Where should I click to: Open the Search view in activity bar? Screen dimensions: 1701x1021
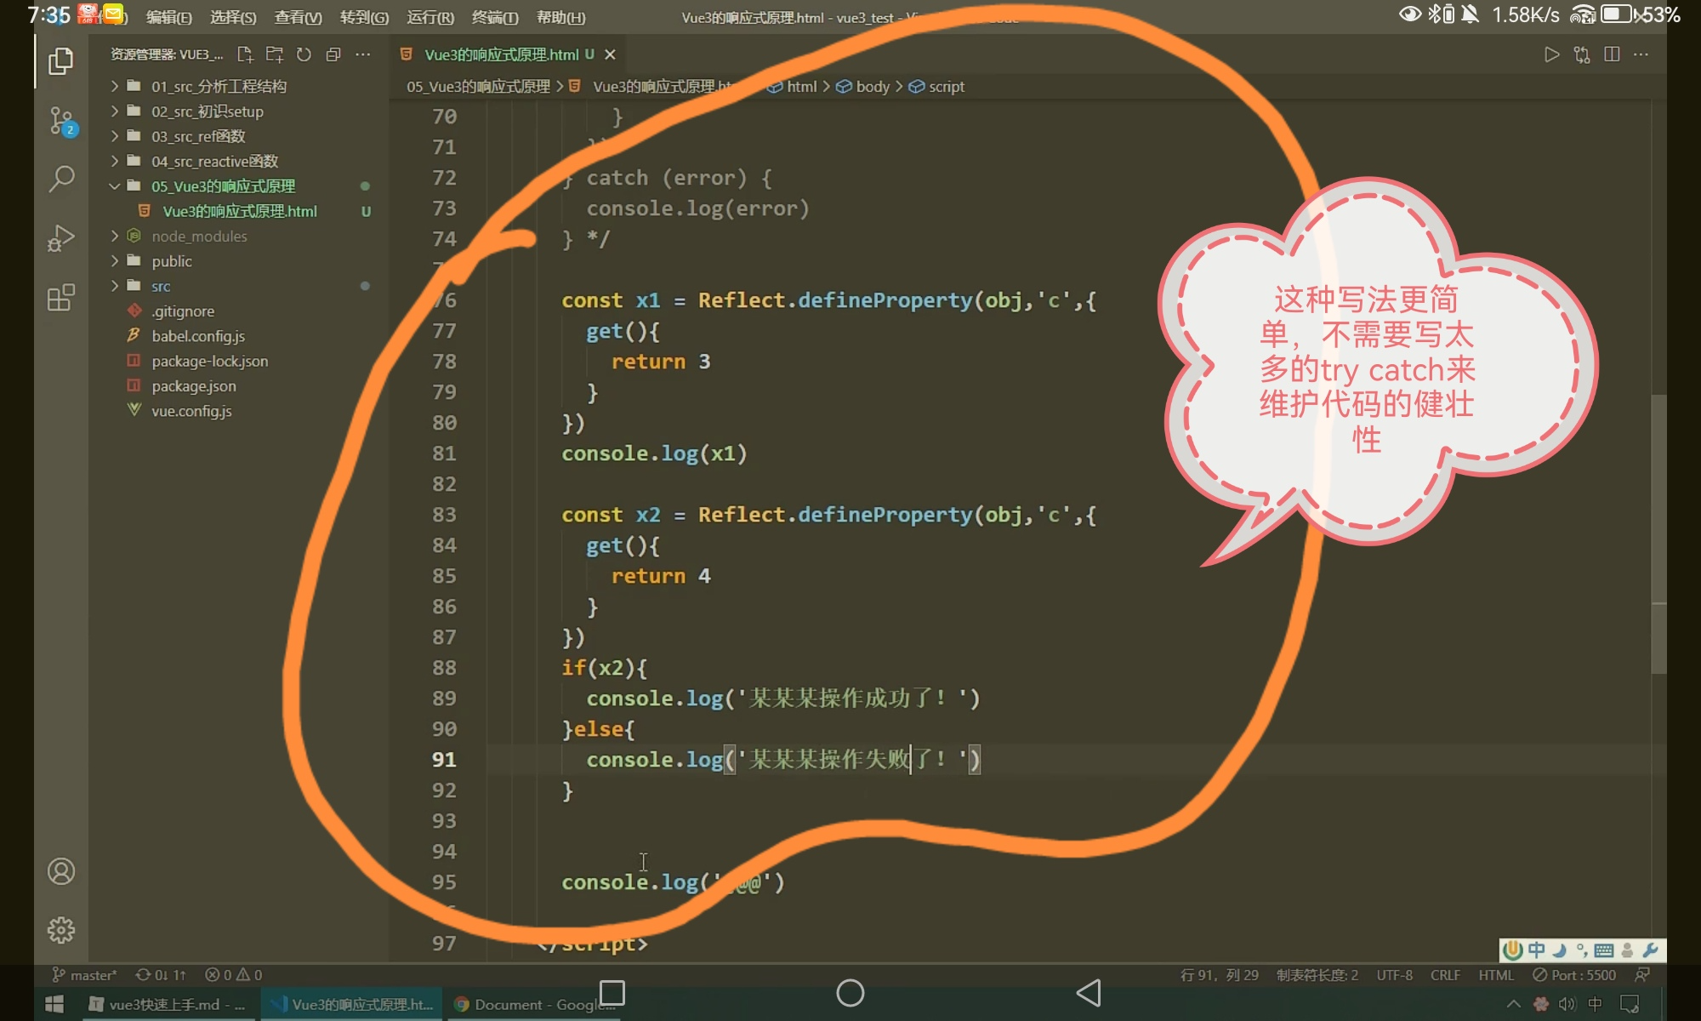click(x=60, y=179)
